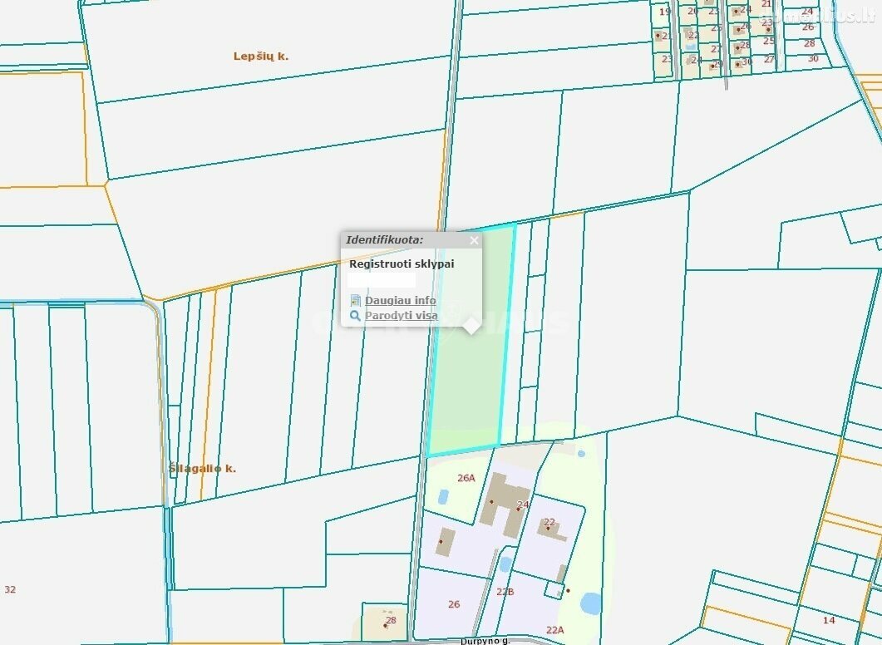
Task: Click the document icon beside Daugiau info
Action: [x=356, y=301]
